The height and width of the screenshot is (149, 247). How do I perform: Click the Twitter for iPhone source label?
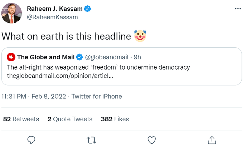tap(97, 97)
